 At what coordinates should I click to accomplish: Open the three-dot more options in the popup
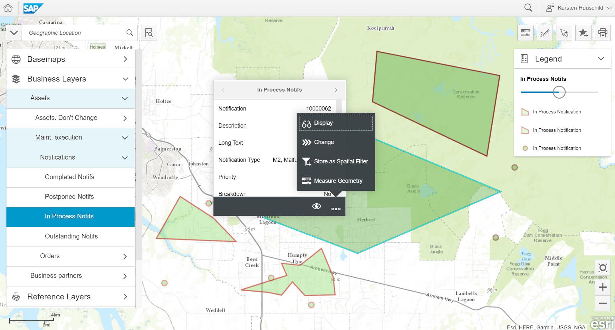point(336,209)
